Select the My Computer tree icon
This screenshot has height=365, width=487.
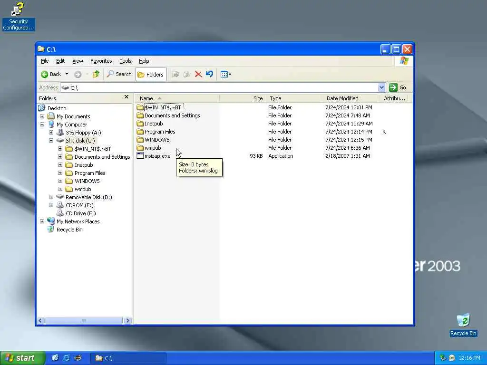[x=51, y=125]
